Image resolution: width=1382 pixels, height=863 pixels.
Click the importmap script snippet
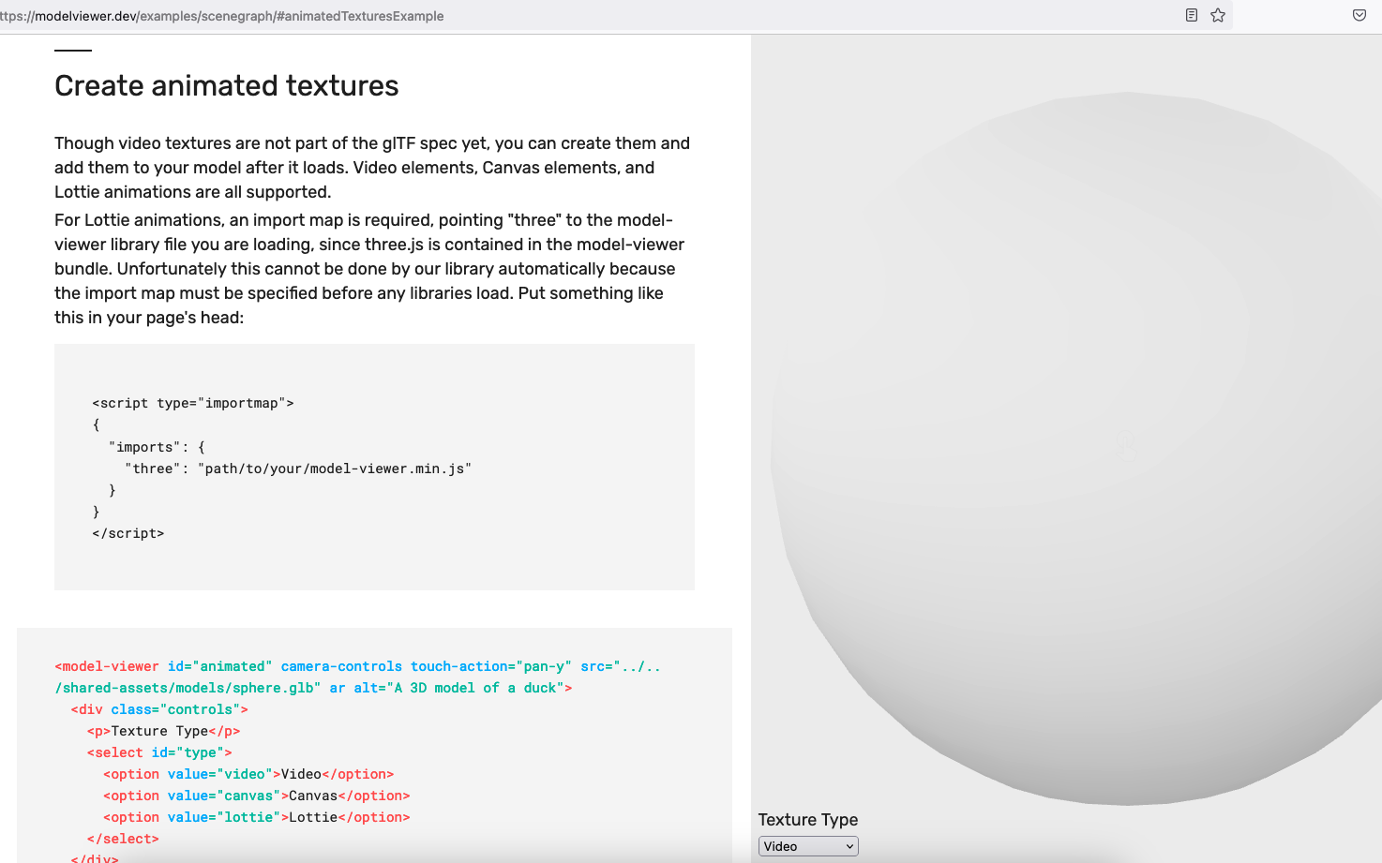(194, 402)
